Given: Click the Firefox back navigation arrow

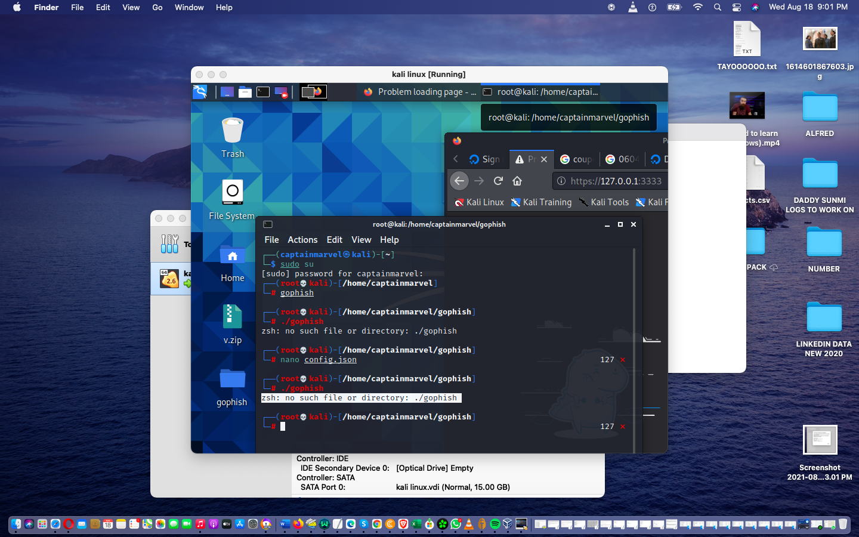Looking at the screenshot, I should (x=459, y=180).
